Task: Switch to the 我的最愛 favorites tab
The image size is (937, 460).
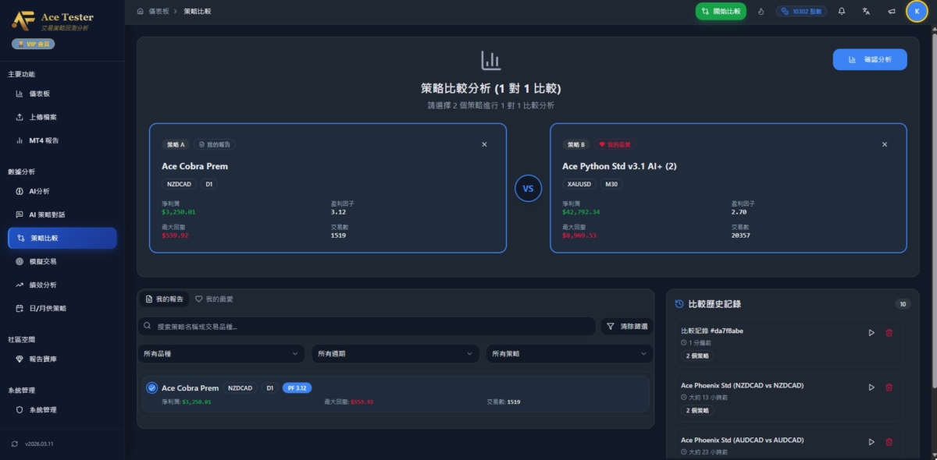Action: [214, 298]
